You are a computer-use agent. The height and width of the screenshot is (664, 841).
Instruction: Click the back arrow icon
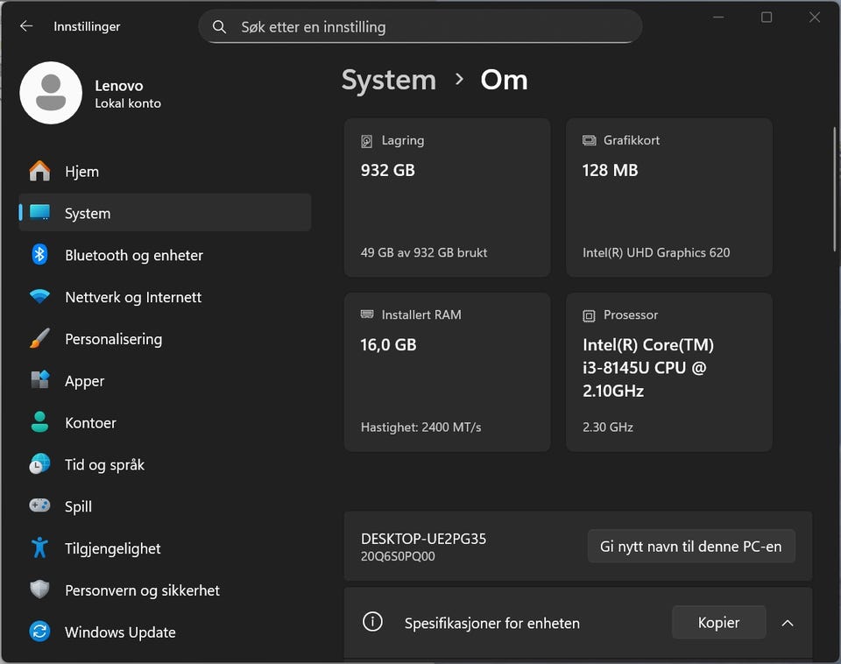pyautogui.click(x=26, y=26)
